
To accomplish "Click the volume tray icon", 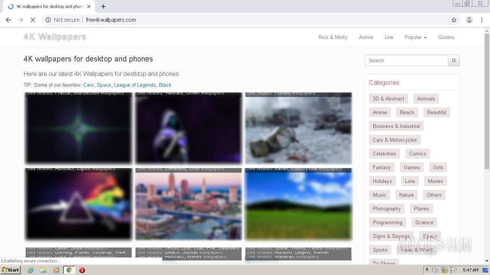I will click(436, 270).
